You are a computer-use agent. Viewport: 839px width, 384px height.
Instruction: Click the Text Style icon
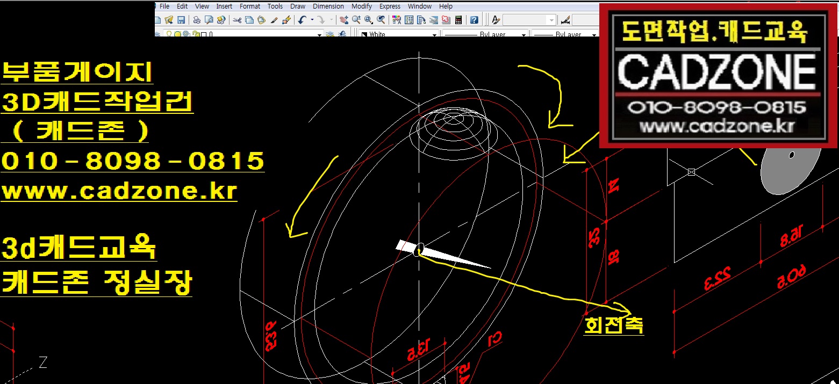point(496,20)
